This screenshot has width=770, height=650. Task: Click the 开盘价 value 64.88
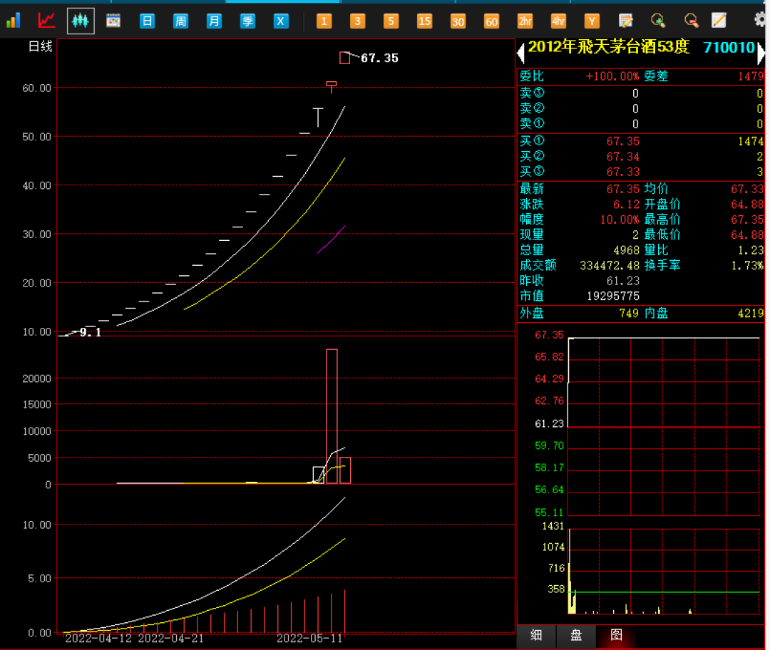tap(747, 205)
